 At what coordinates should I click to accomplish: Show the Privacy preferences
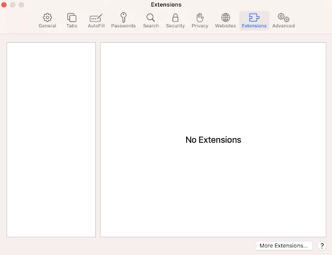(x=200, y=21)
